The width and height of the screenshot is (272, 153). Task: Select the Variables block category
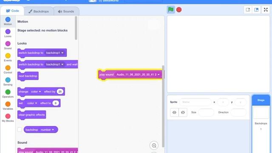pos(8,106)
